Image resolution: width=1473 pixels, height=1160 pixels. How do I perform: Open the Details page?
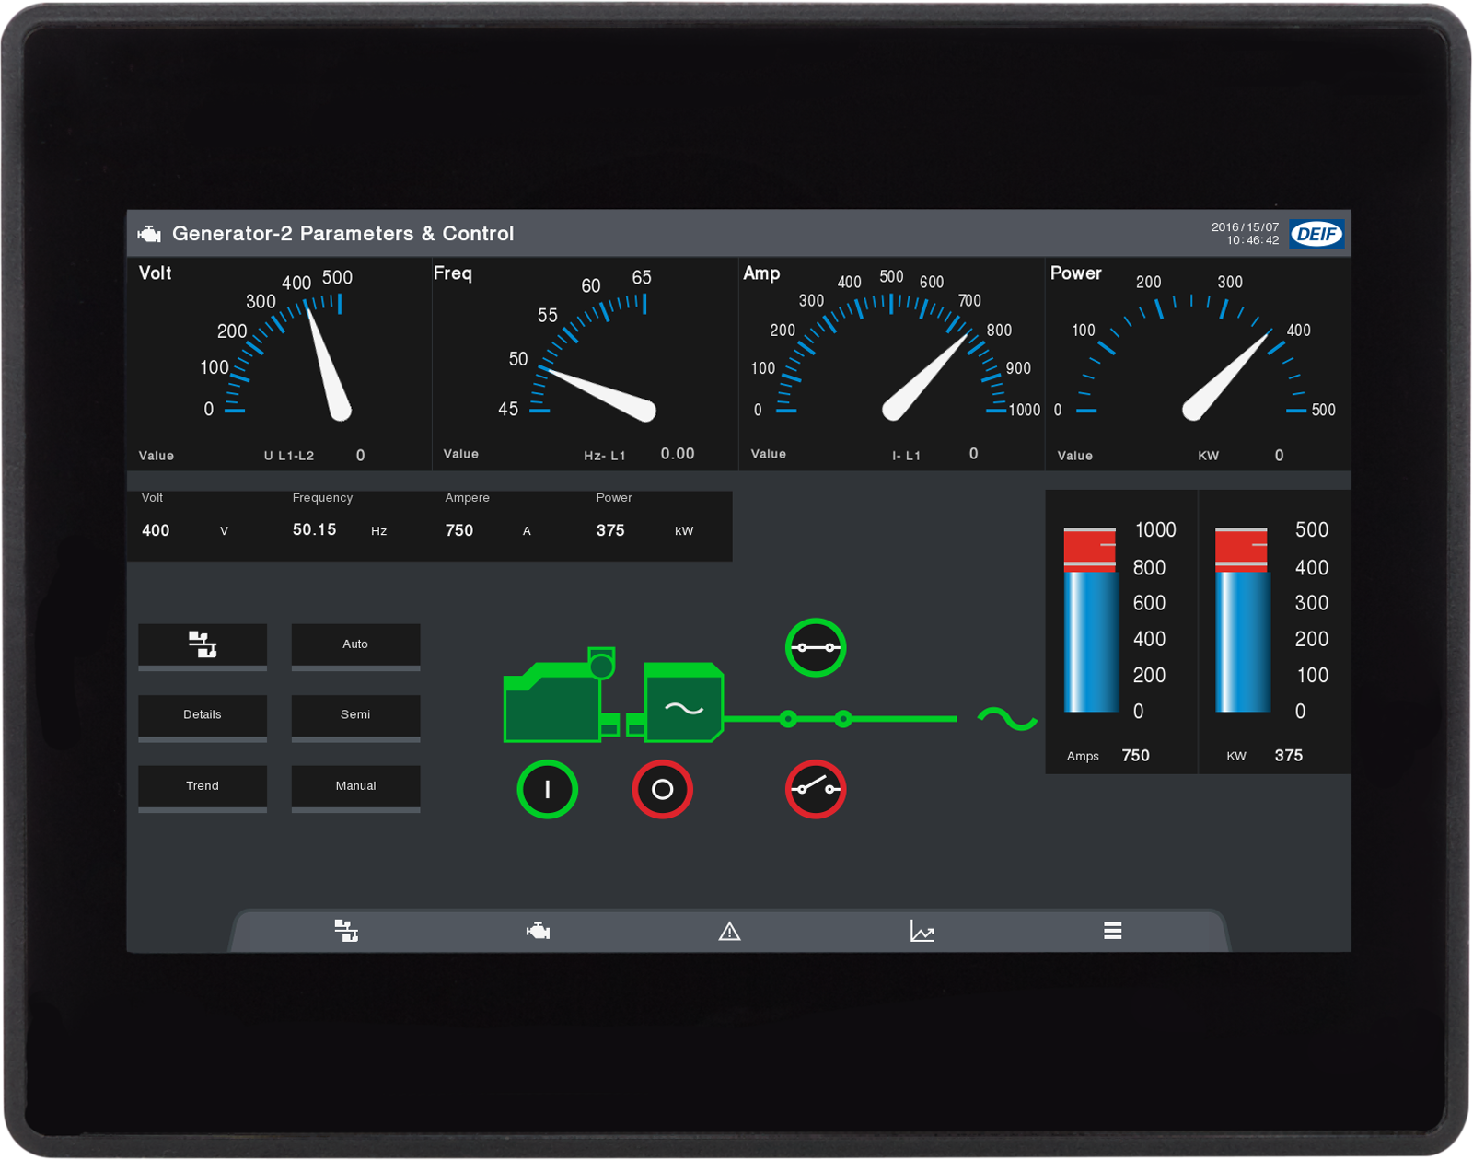[203, 715]
